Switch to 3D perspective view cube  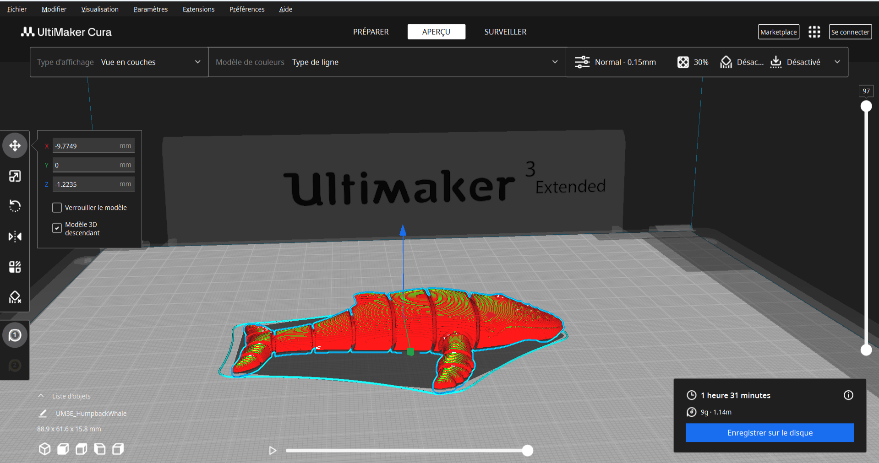(44, 449)
